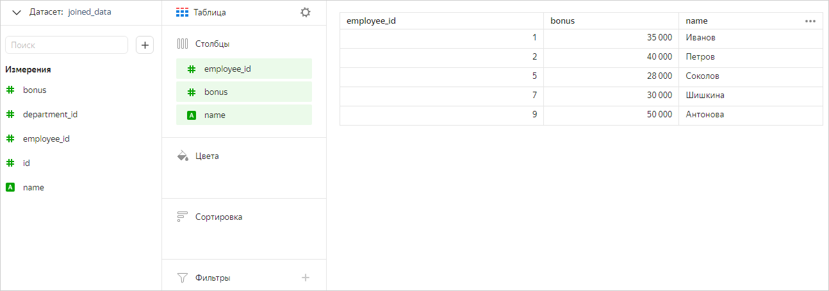Click employee_id table column header
829x291 pixels.
coord(370,21)
